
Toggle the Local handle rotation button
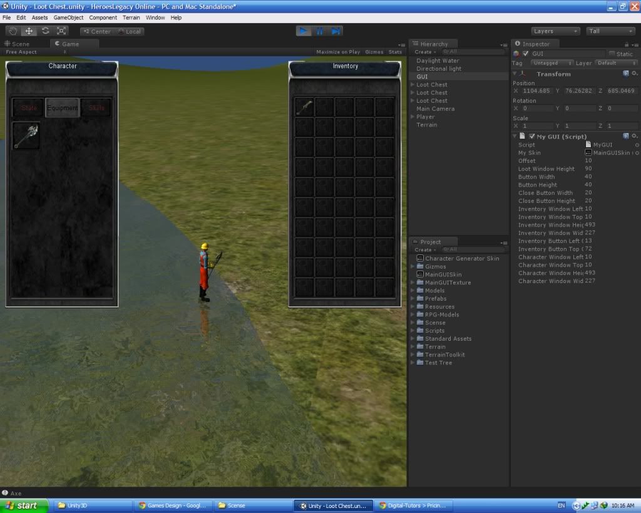129,31
